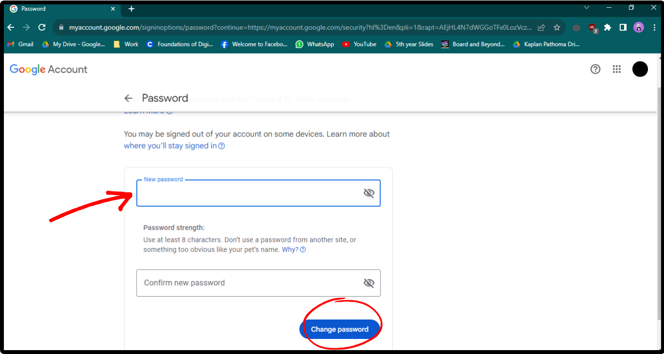Restore down the Chrome window
The image size is (664, 354).
pos(631,8)
